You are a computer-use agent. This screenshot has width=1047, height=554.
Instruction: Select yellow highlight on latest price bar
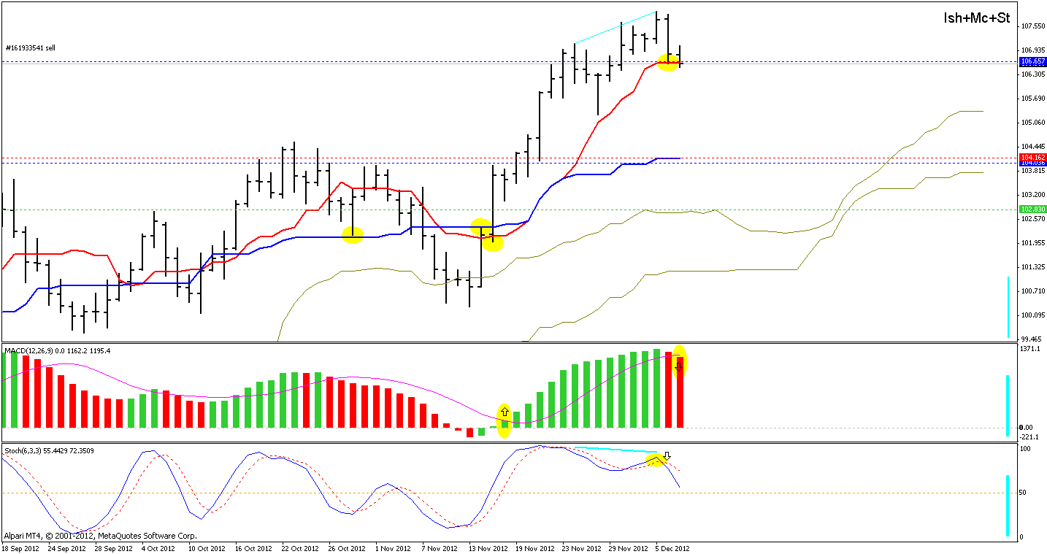coord(669,63)
